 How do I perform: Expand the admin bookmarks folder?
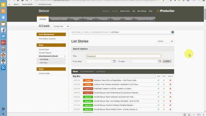tap(17, 4)
